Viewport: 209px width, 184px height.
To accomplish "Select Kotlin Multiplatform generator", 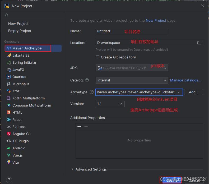I will click(29, 98).
